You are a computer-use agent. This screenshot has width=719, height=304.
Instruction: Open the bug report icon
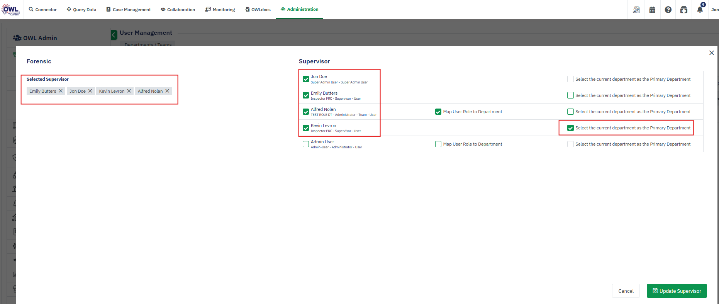tap(683, 10)
